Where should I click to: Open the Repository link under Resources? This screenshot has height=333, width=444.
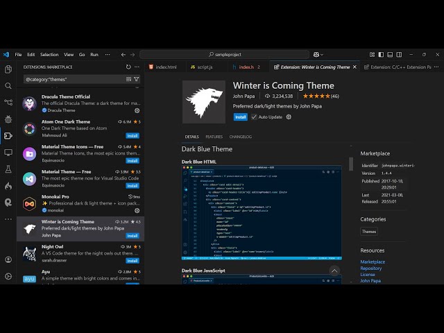point(370,268)
